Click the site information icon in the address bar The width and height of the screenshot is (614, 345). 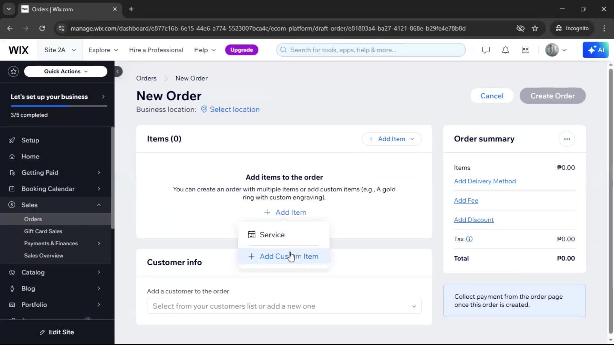61,28
